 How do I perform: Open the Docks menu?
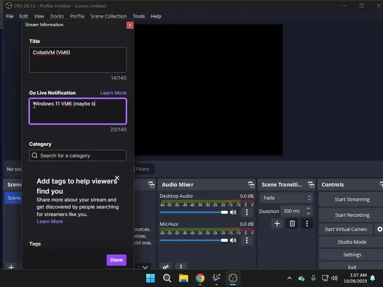pyautogui.click(x=57, y=16)
